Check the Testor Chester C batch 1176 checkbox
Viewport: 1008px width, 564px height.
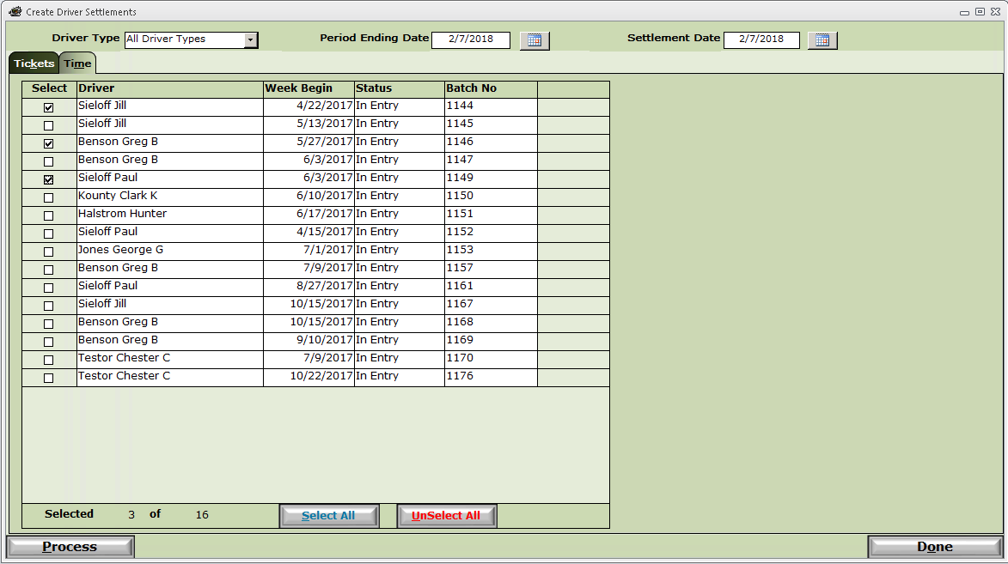click(49, 378)
